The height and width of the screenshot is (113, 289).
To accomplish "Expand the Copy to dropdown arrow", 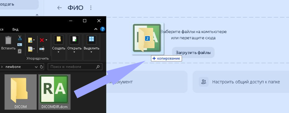I will point(34,49).
